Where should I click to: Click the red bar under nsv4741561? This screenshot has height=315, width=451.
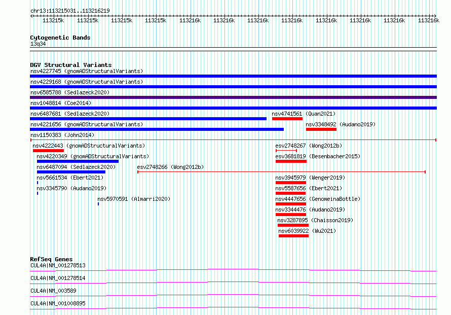click(x=287, y=119)
